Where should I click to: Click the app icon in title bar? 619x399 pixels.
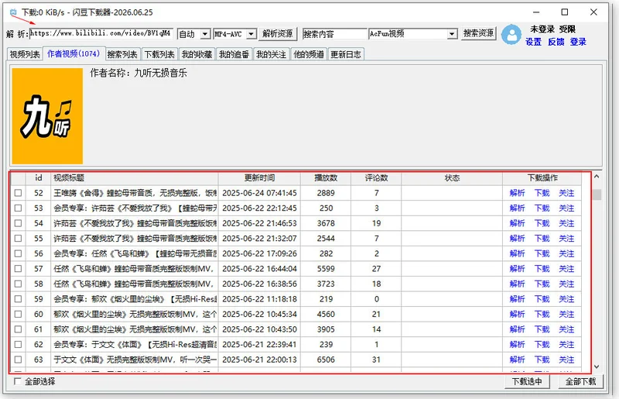tap(13, 12)
